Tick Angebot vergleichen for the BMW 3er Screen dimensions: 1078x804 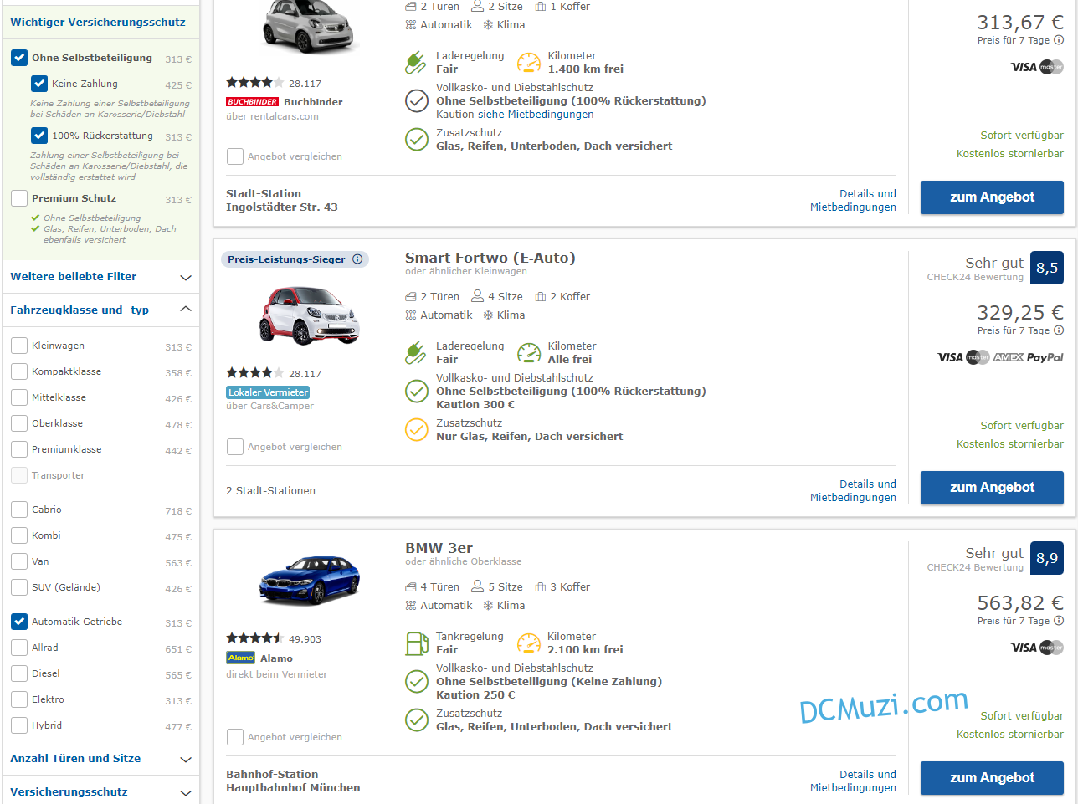coord(235,737)
